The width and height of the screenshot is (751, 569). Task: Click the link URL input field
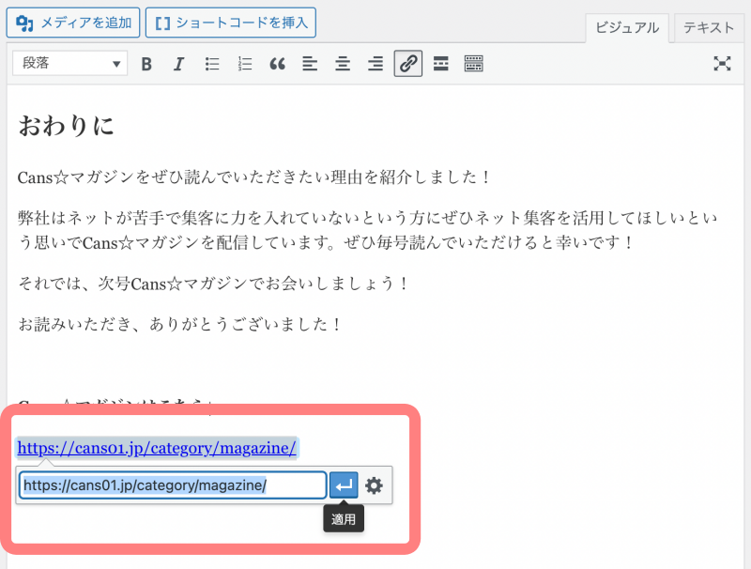(173, 485)
